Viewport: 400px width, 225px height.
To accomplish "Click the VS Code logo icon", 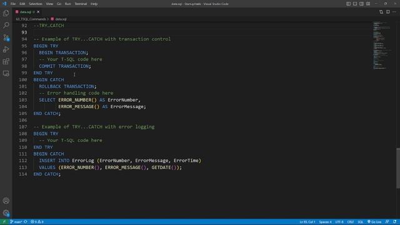I will click(x=4, y=4).
